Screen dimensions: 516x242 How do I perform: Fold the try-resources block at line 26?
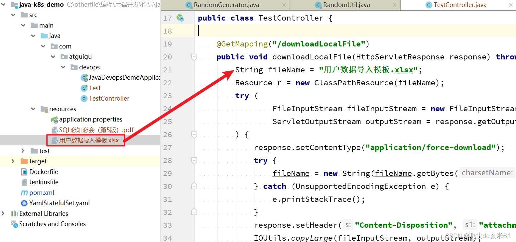pos(194,135)
